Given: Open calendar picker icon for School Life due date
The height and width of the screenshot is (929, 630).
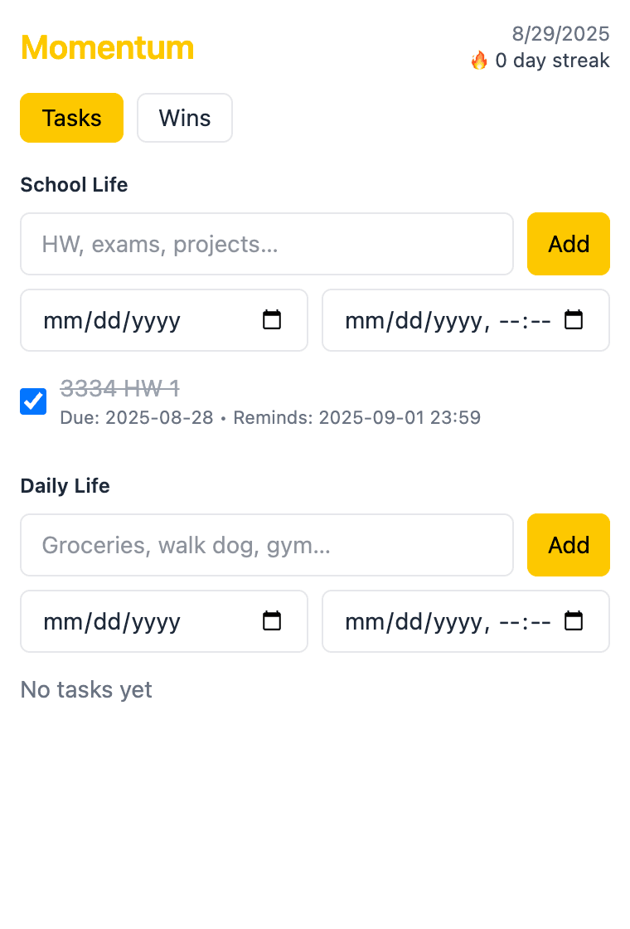Looking at the screenshot, I should point(272,320).
